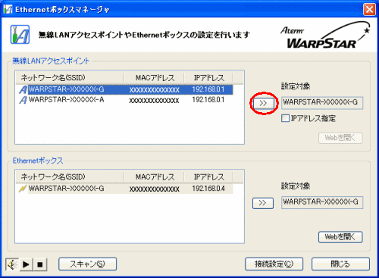Click 設定対象 field in Ethernet box section
This screenshot has width=379, height=278.
coord(322,202)
